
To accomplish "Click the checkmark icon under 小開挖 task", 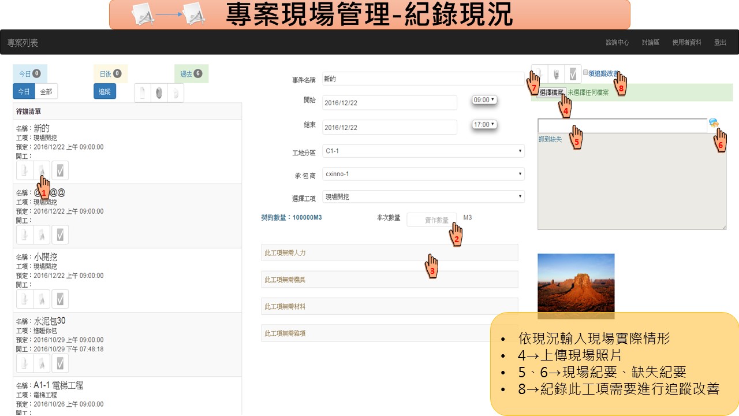I will click(60, 299).
